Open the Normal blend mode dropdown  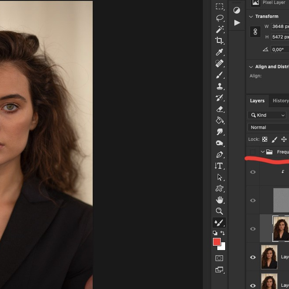(268, 127)
